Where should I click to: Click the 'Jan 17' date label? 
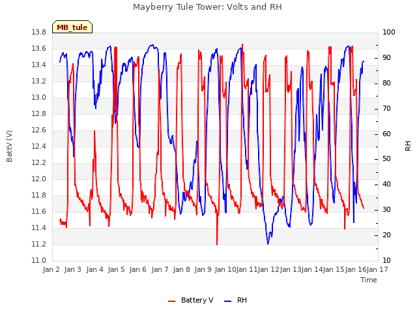coord(377,270)
